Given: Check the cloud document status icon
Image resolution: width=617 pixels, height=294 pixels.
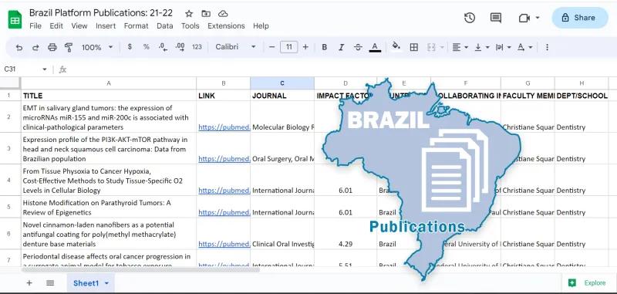Looking at the screenshot, I should click(223, 14).
